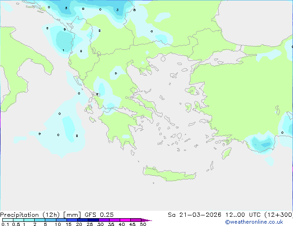293x226 pixels.
Task: Open the weatheronline.co.uk copyright link
Action: [254, 222]
